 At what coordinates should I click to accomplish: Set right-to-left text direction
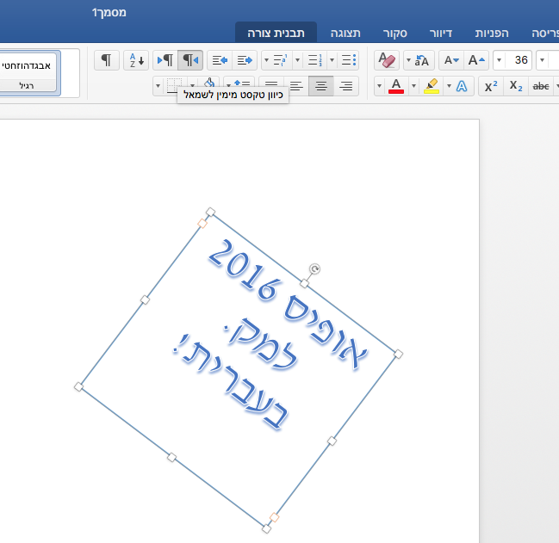pos(190,60)
